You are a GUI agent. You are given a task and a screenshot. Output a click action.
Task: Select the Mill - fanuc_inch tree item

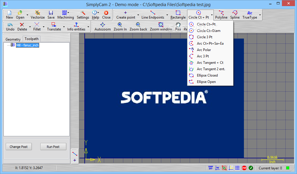pyautogui.click(x=28, y=45)
